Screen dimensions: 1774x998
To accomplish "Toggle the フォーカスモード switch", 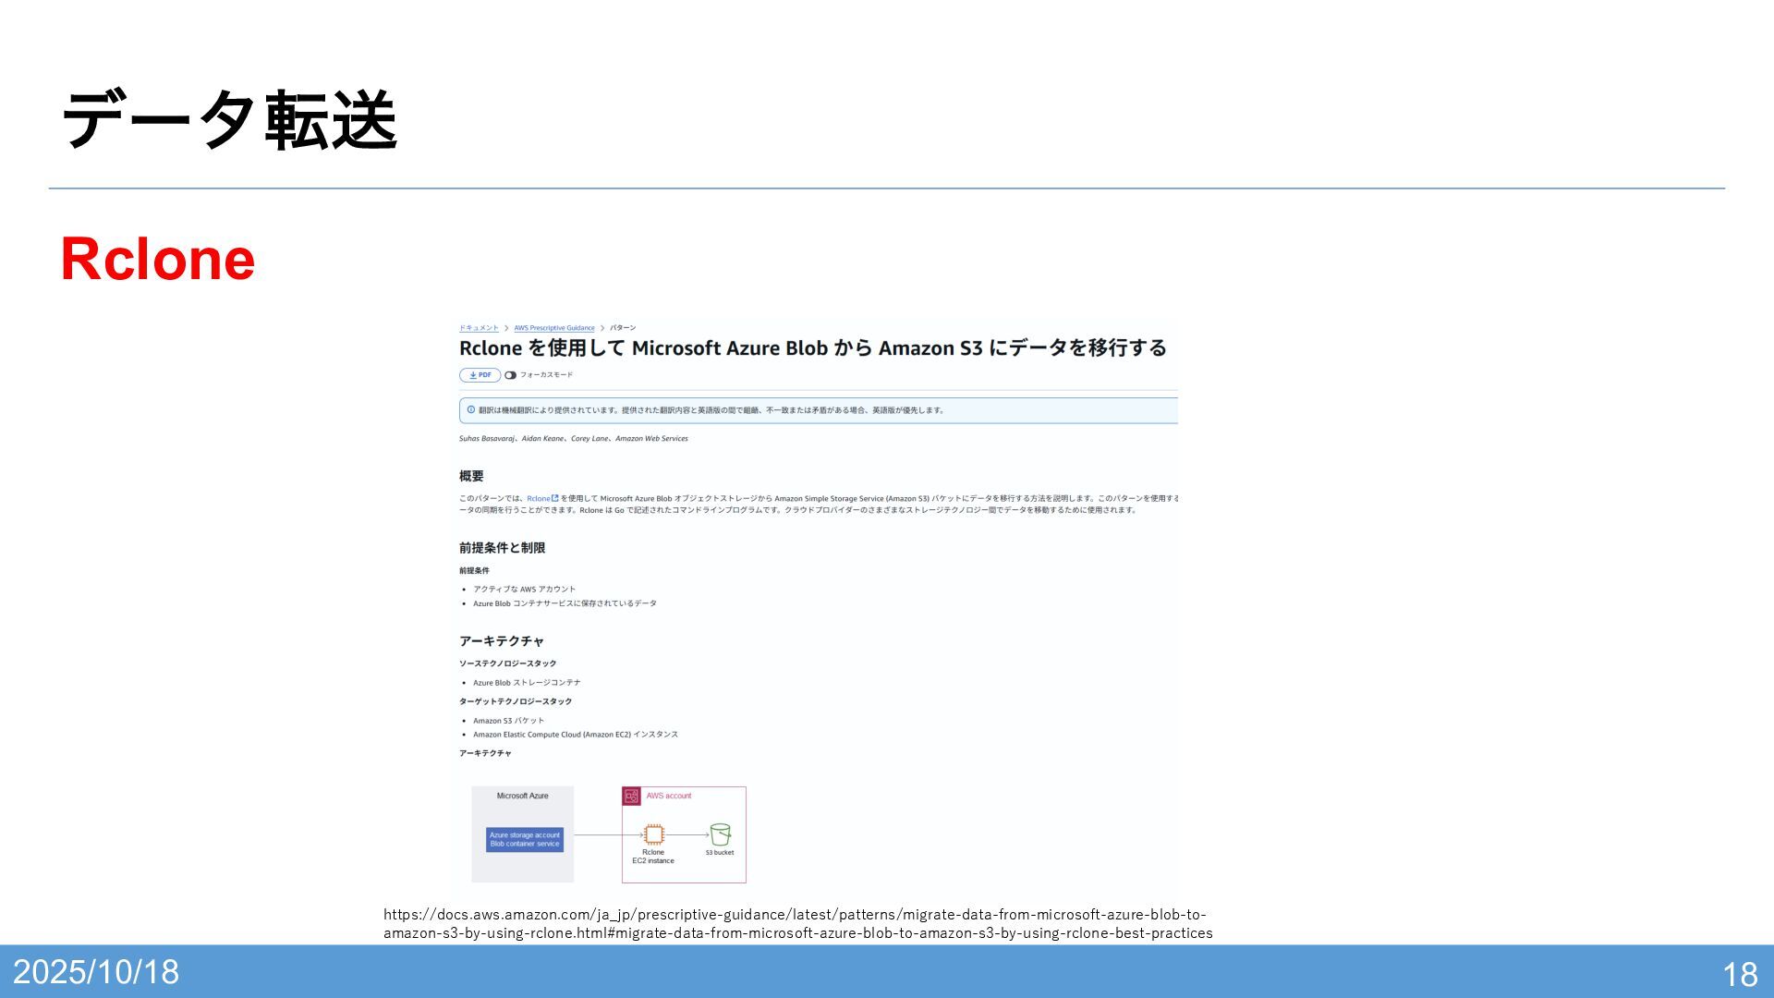I will pyautogui.click(x=510, y=375).
